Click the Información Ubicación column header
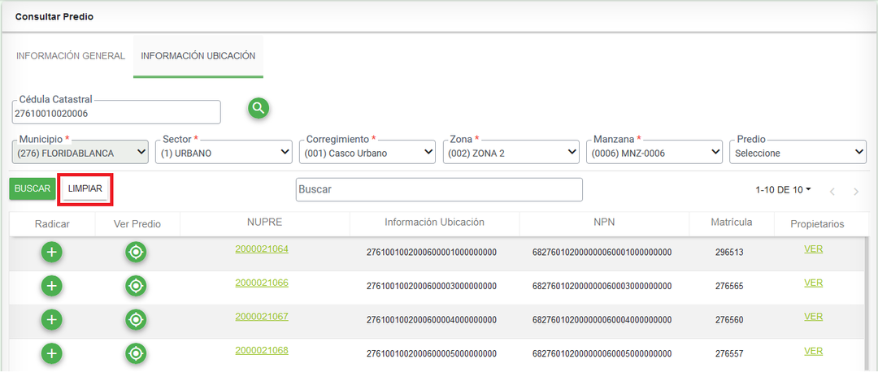 [x=434, y=222]
